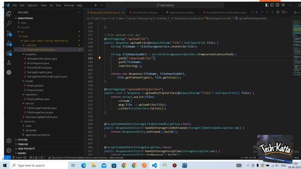Click the debug Restart button

tap(277, 13)
